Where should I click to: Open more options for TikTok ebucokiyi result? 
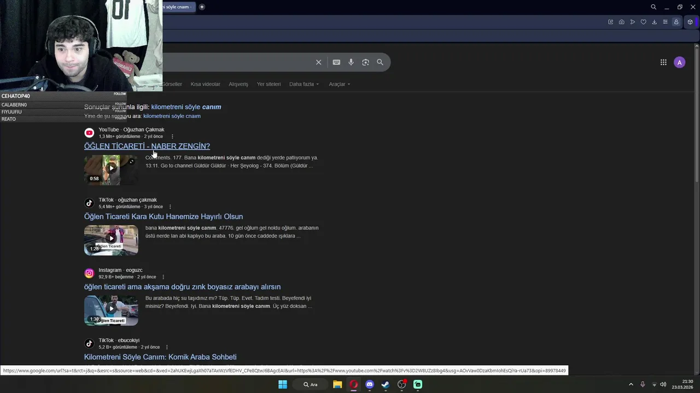(x=167, y=347)
